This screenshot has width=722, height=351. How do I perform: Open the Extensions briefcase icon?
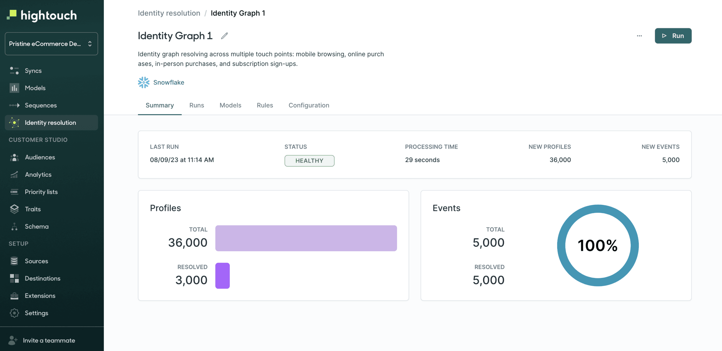pyautogui.click(x=14, y=296)
